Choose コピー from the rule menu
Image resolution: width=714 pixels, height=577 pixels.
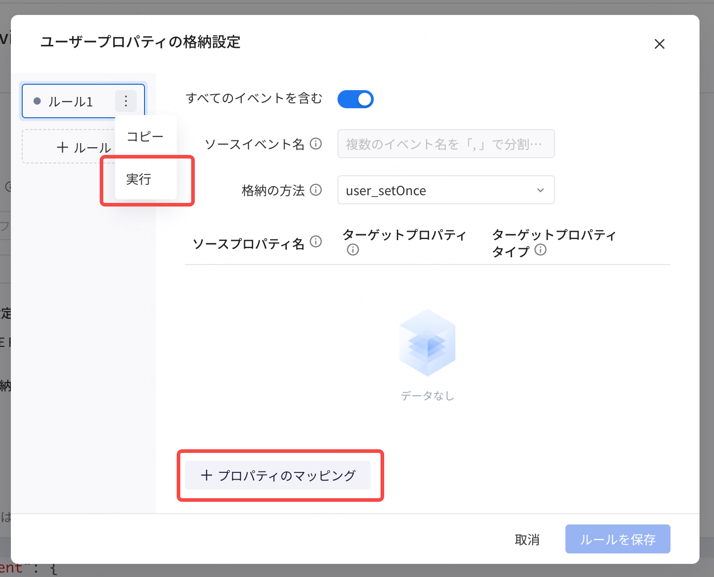tap(145, 136)
